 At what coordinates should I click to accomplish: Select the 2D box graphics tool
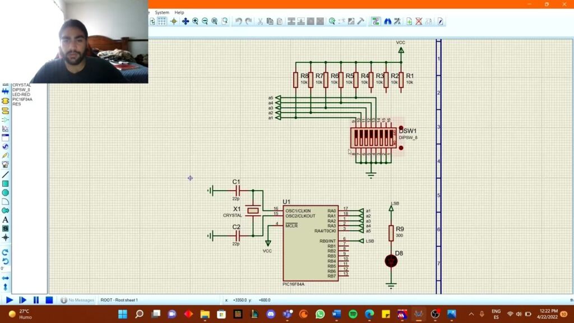[x=6, y=183]
